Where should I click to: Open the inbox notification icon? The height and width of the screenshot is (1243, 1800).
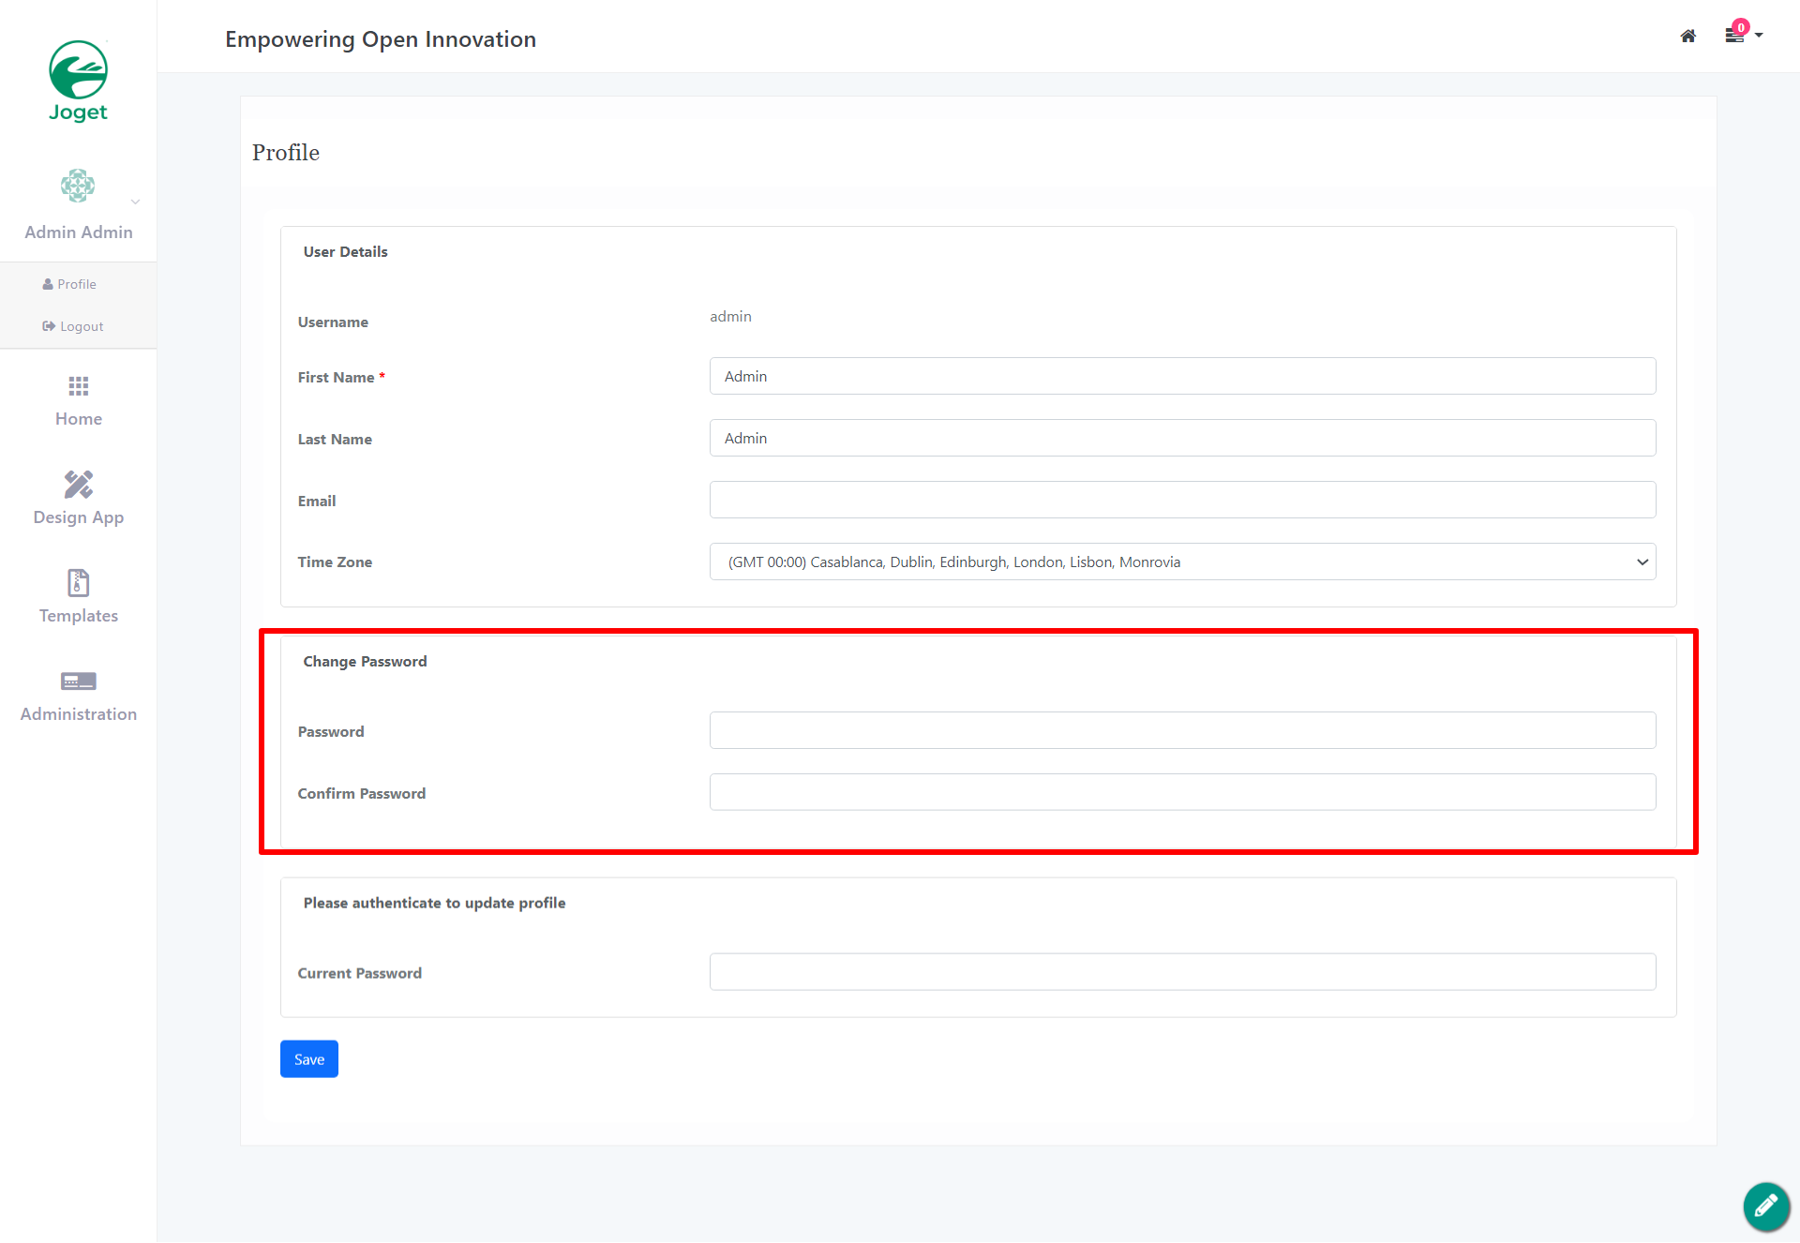1734,35
